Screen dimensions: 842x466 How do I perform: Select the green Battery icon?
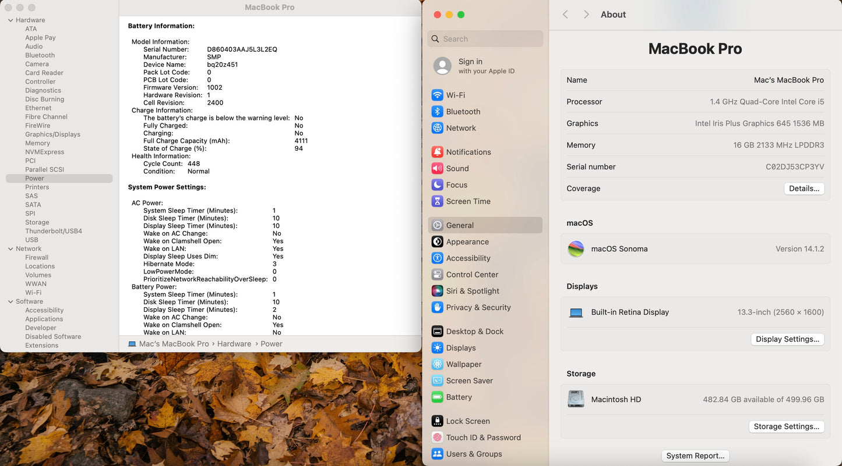437,397
